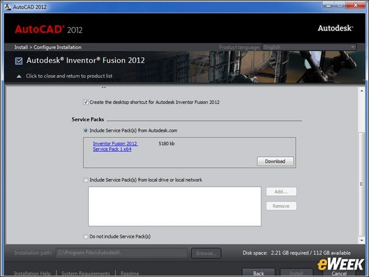Screen dimensions: 369x277
Task: Click the Browse... button
Action: 206,253
